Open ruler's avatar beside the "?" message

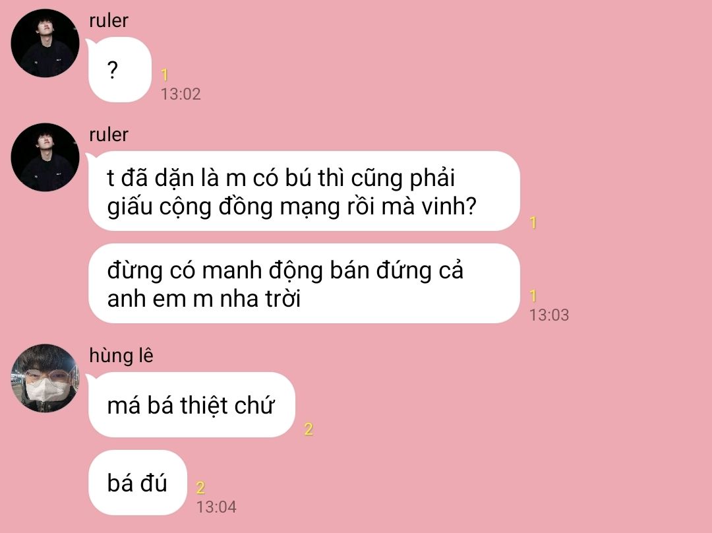(45, 43)
